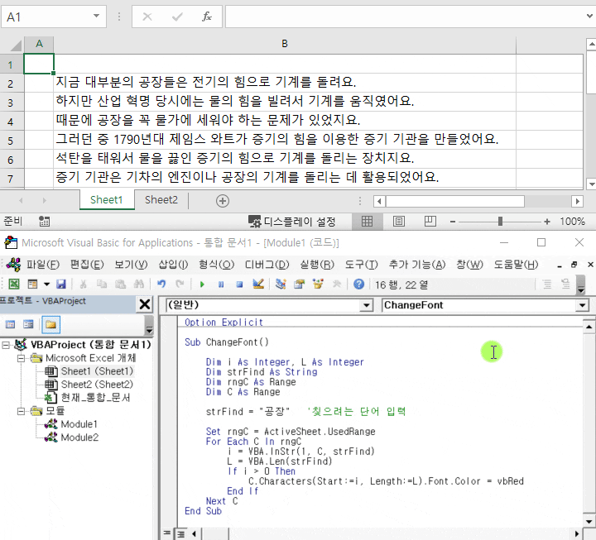Toggle Design Mode icon in toolbar
Screen dimensions: 596x540
258,284
